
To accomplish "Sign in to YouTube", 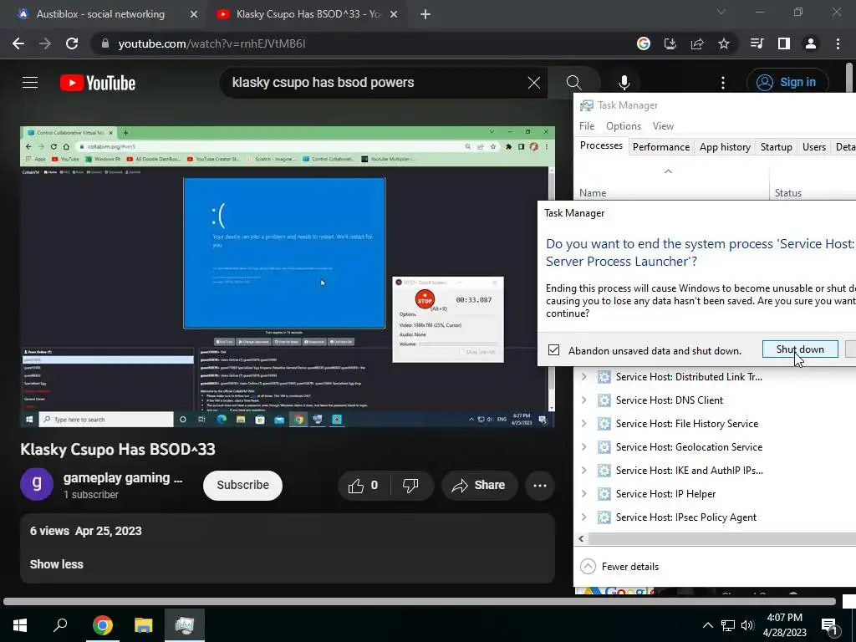I will 787,83.
